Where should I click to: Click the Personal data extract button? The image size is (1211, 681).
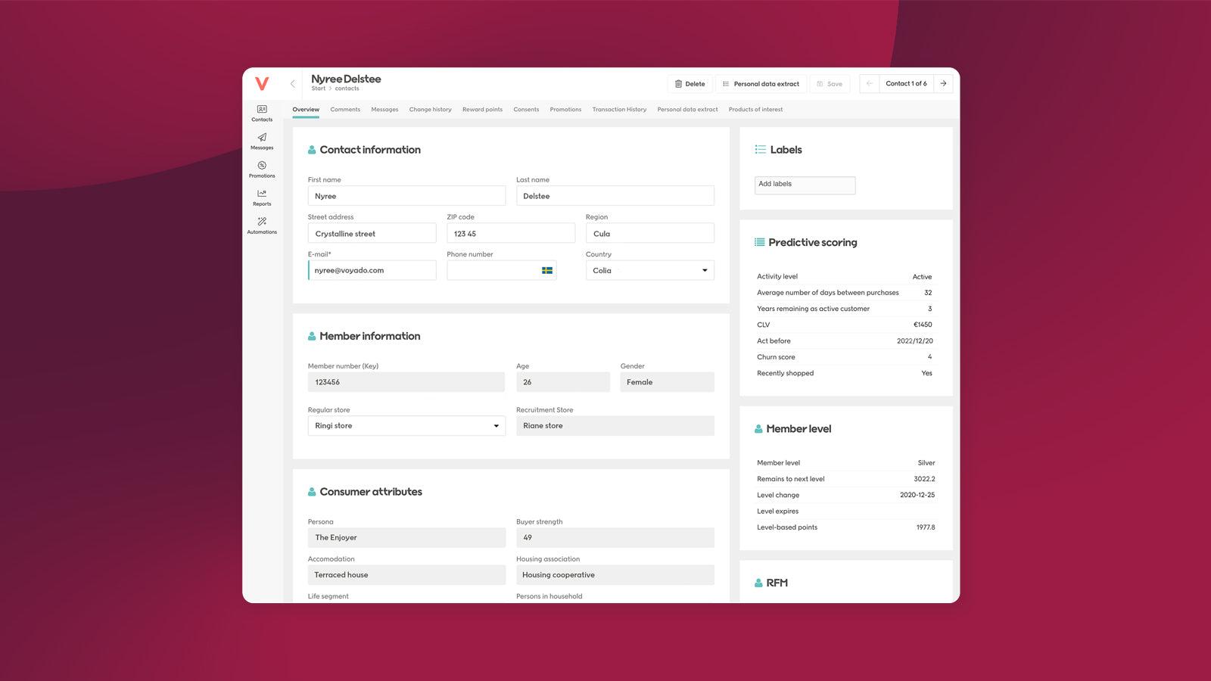point(761,84)
